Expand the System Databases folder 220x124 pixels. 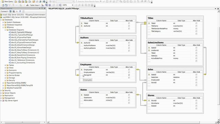3,22
